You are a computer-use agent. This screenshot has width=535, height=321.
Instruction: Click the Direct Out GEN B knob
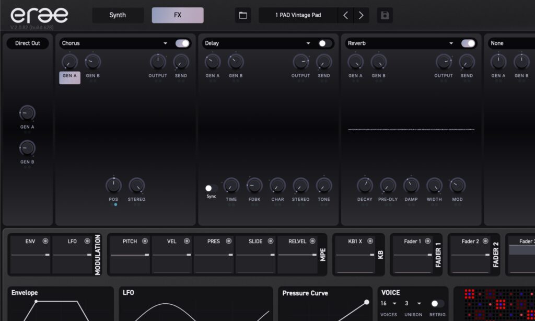coord(27,148)
